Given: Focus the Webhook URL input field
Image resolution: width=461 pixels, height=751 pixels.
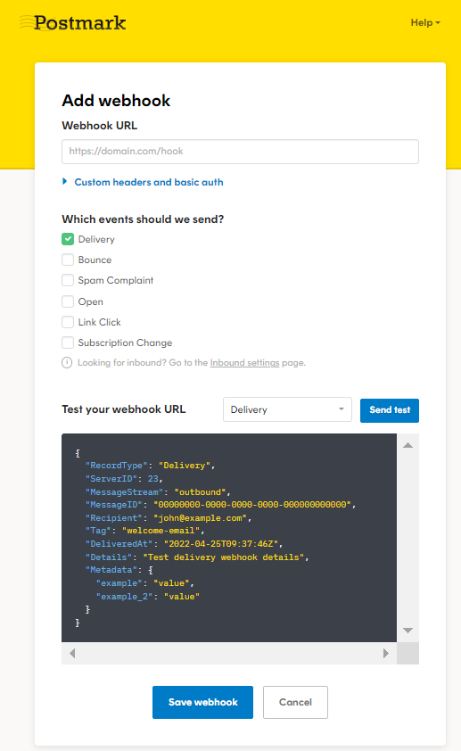Looking at the screenshot, I should (241, 152).
